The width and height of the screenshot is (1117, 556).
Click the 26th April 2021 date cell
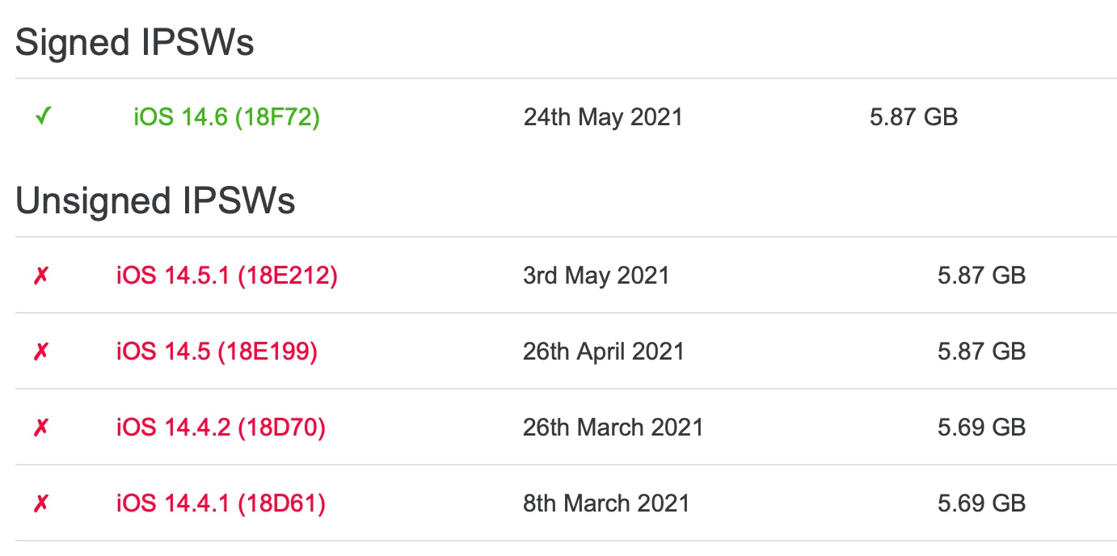[604, 352]
